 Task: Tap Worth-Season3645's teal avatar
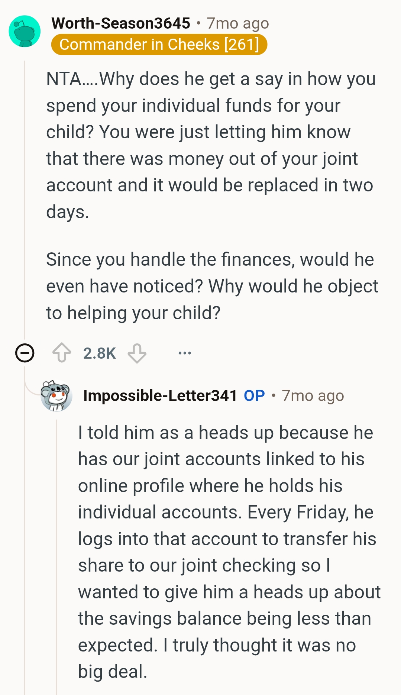(25, 32)
